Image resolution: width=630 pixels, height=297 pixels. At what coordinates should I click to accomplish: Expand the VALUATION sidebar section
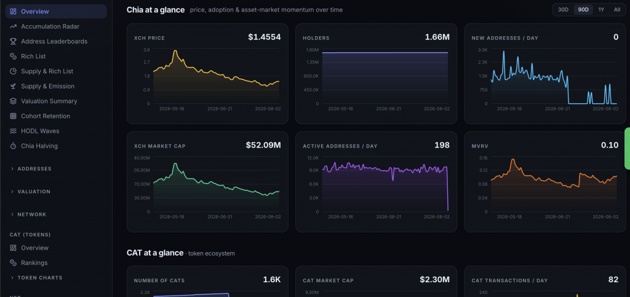coord(31,192)
